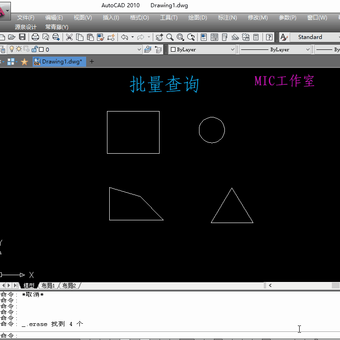Viewport: 340px width, 340px height.
Task: Copy objects with the Copy icon
Action: (80, 37)
